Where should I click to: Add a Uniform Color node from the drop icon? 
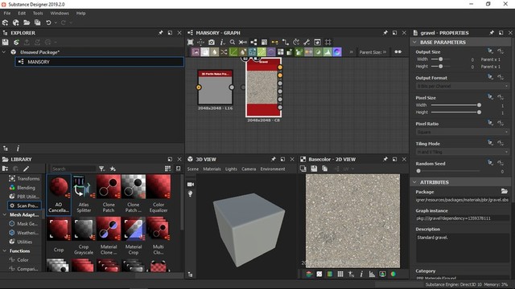pyautogui.click(x=214, y=52)
